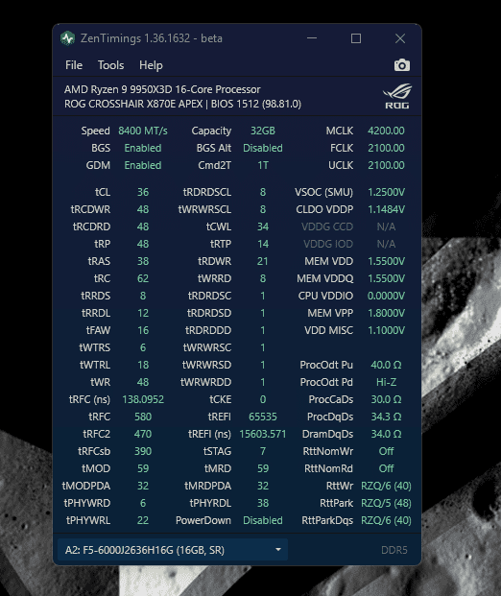Click the 32GB capacity value
Image resolution: width=501 pixels, height=596 pixels.
(263, 131)
